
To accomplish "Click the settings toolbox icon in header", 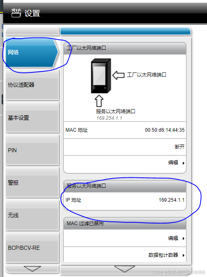I will click(16, 13).
